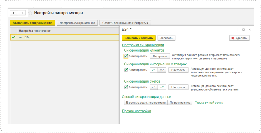
Task: Toggle Активировать checkbox for Синхронизация клиентов
Action: pyautogui.click(x=126, y=56)
